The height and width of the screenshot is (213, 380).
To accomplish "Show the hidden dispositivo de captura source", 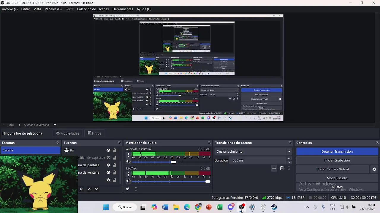I will (x=108, y=158).
